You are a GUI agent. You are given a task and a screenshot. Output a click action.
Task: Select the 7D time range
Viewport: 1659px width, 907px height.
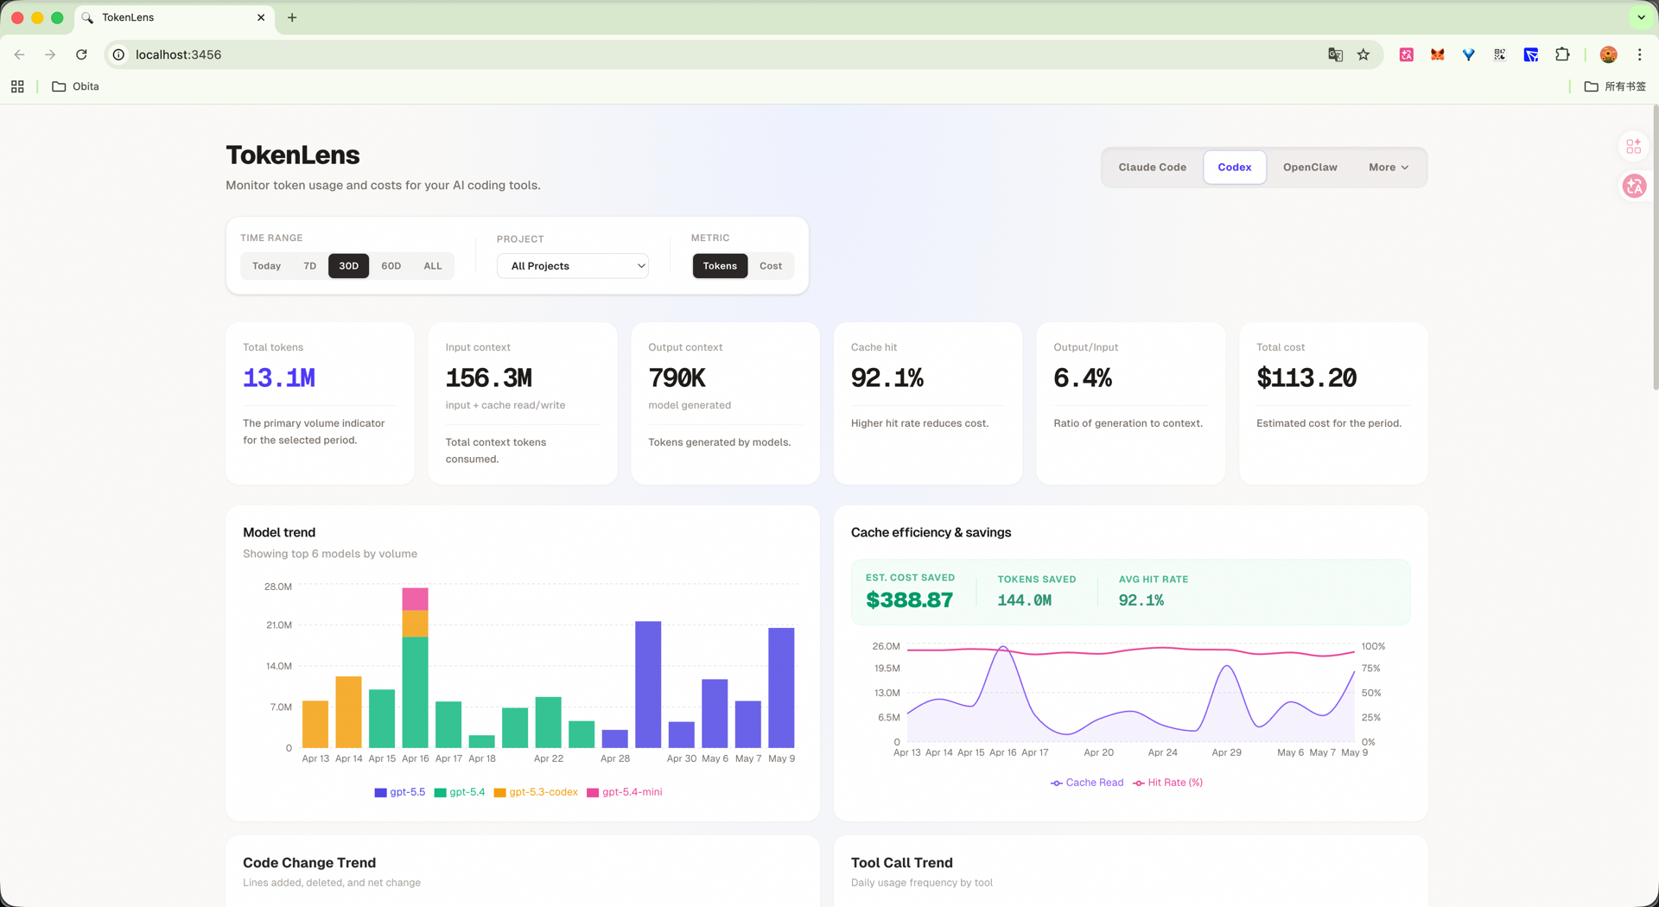[x=309, y=266]
